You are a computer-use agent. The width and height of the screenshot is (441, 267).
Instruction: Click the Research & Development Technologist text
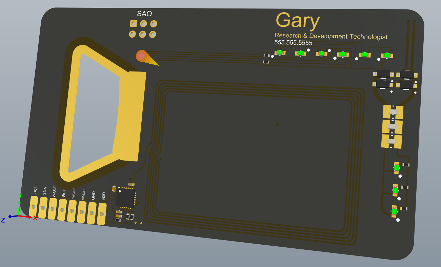pyautogui.click(x=331, y=36)
